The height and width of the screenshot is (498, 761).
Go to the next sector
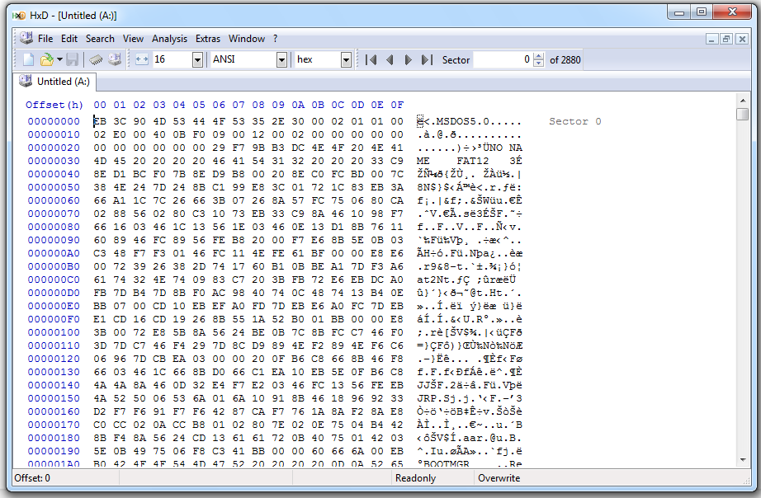[409, 59]
